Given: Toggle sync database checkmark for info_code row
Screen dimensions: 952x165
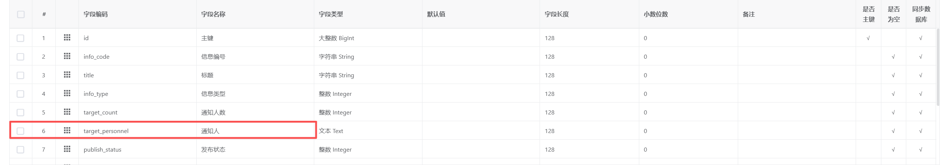Looking at the screenshot, I should [921, 57].
